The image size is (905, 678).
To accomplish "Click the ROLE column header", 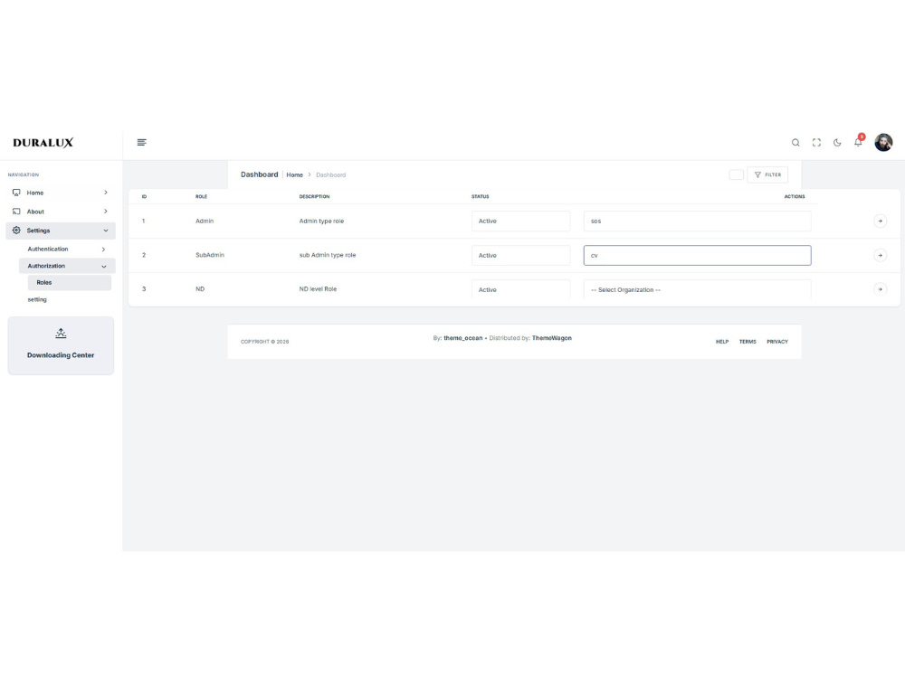I will tap(201, 196).
